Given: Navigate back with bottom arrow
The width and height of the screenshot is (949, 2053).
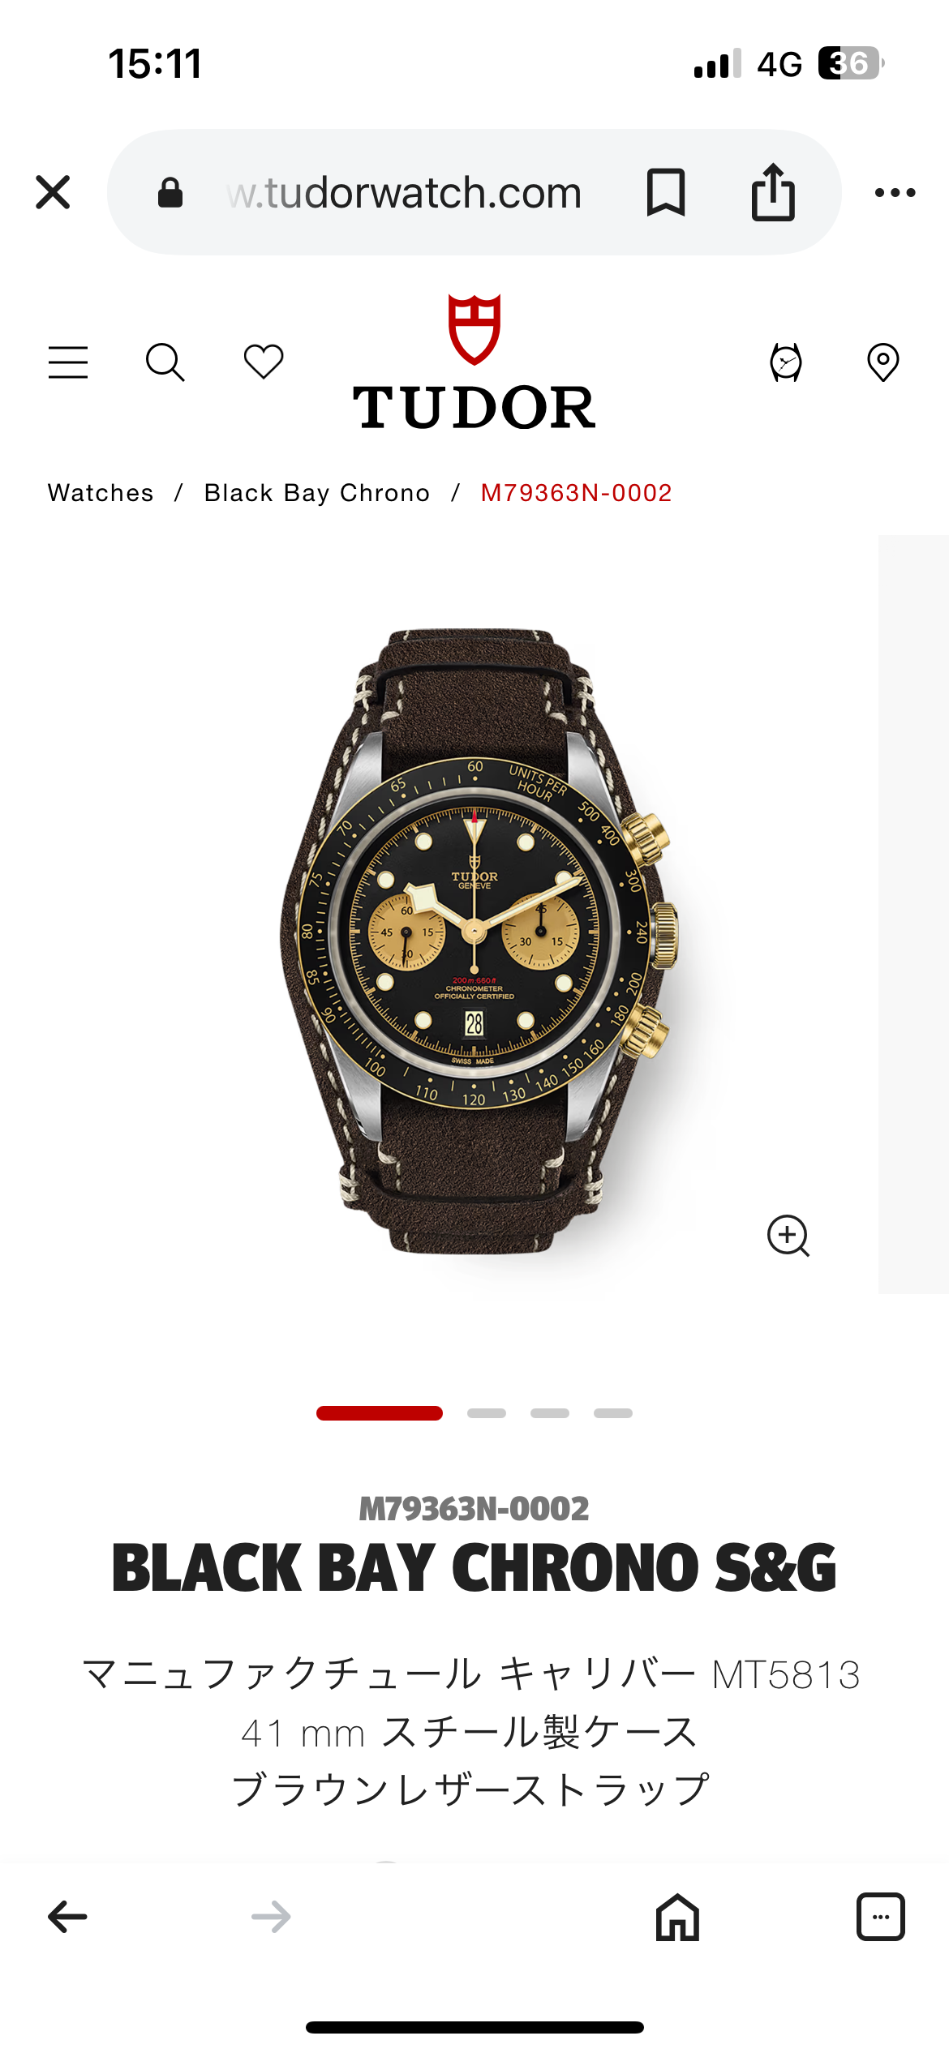Looking at the screenshot, I should (x=68, y=1917).
